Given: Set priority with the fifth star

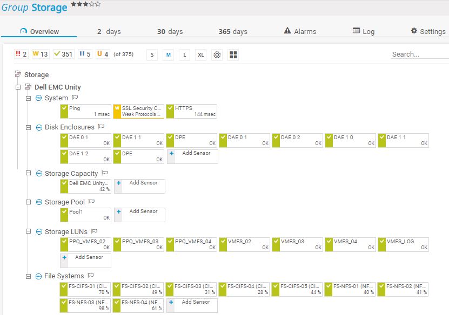Looking at the screenshot, I should [x=98, y=4].
